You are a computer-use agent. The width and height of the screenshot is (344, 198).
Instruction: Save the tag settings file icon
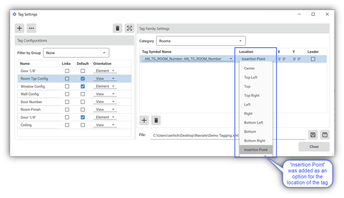click(313, 135)
